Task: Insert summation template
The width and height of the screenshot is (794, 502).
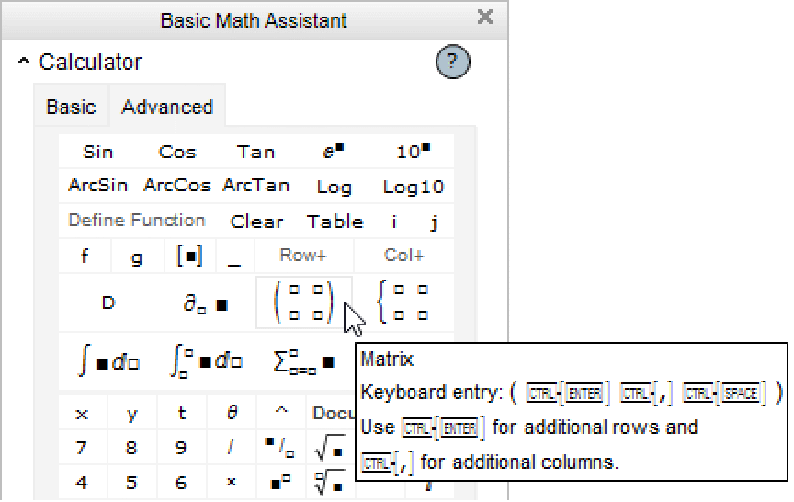Action: [x=303, y=360]
